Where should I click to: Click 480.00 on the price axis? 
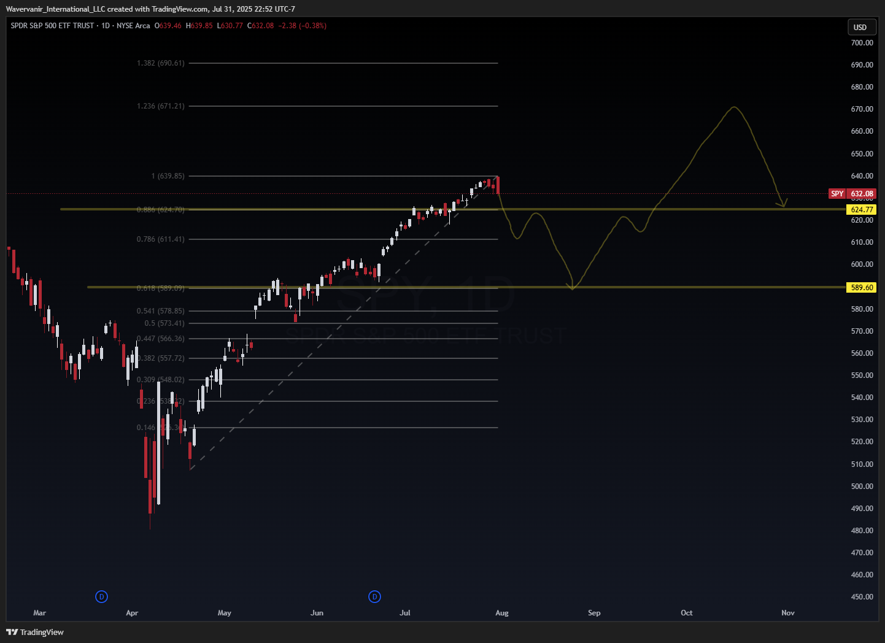pyautogui.click(x=862, y=531)
